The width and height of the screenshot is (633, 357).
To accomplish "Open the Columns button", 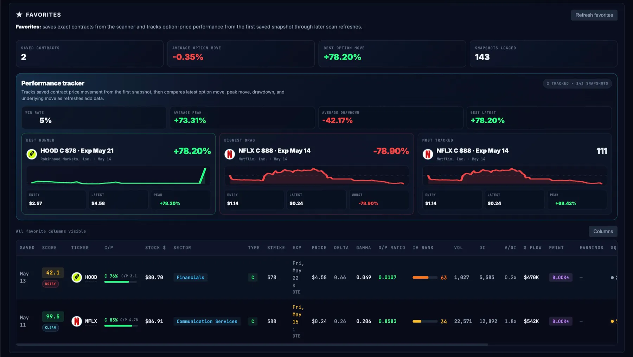I will pyautogui.click(x=603, y=231).
